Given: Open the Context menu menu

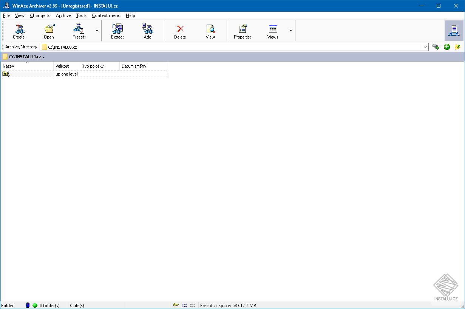Looking at the screenshot, I should [x=106, y=15].
